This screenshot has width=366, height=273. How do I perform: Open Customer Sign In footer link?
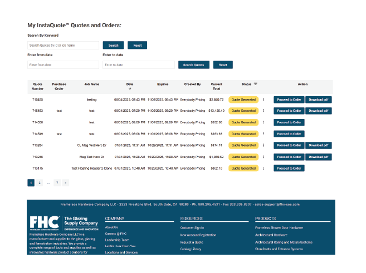click(x=192, y=228)
